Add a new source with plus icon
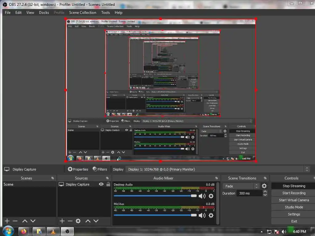 (62, 221)
